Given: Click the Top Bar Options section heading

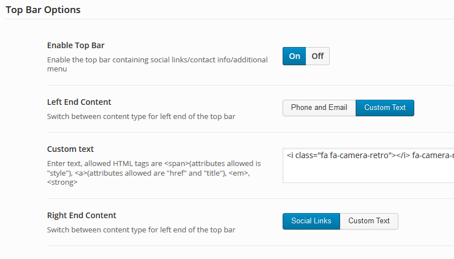Looking at the screenshot, I should click(x=43, y=10).
